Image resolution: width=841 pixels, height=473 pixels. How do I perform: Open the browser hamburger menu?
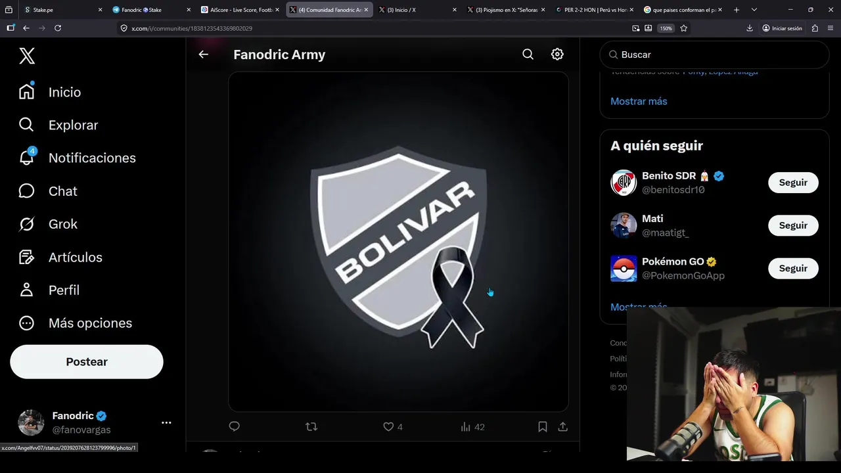click(830, 28)
